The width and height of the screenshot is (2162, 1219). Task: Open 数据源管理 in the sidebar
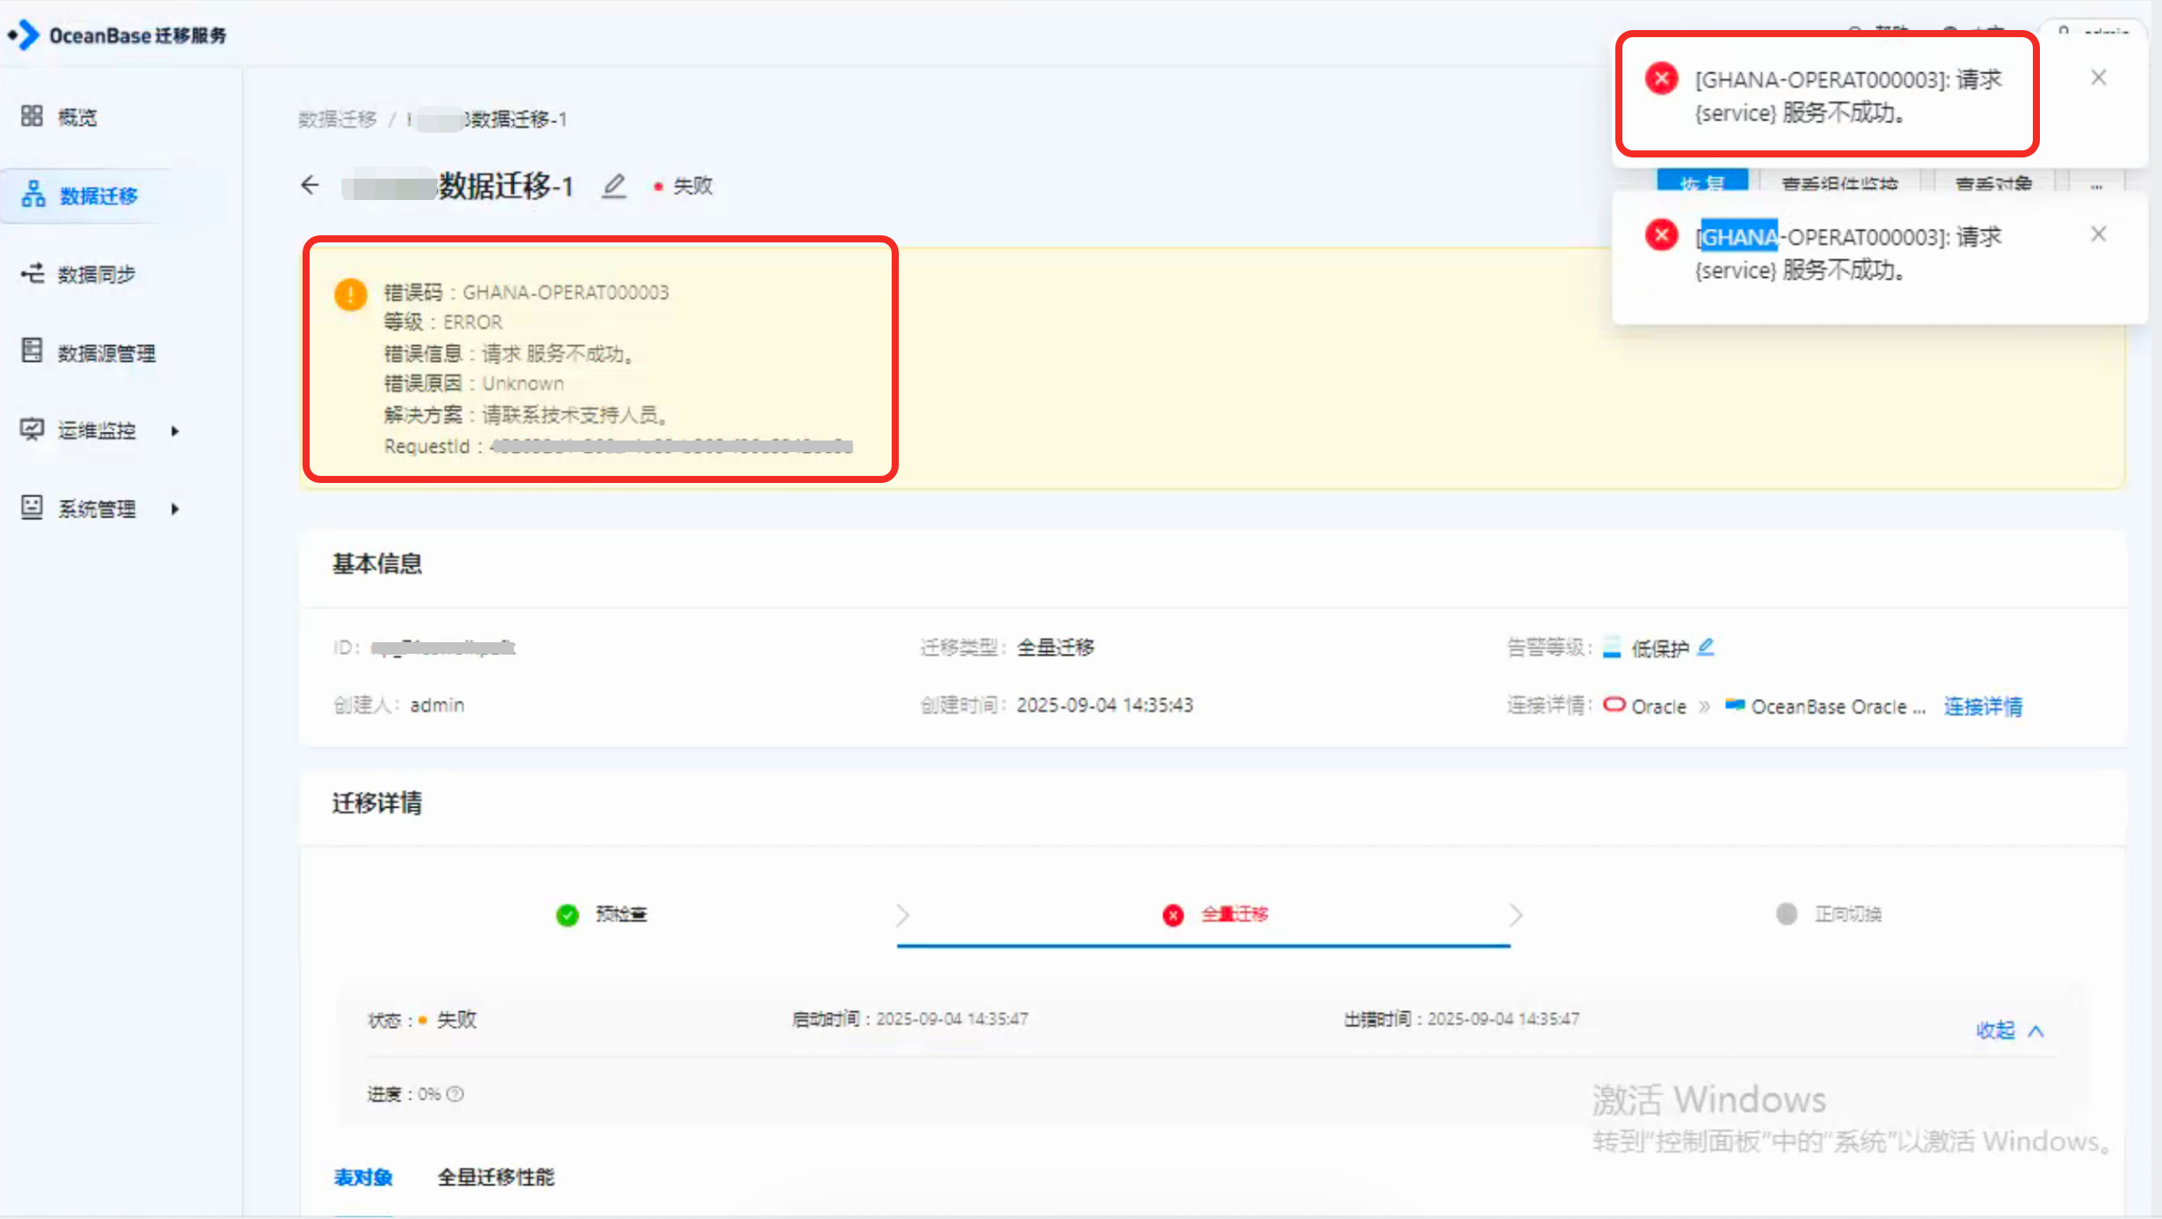tap(106, 353)
